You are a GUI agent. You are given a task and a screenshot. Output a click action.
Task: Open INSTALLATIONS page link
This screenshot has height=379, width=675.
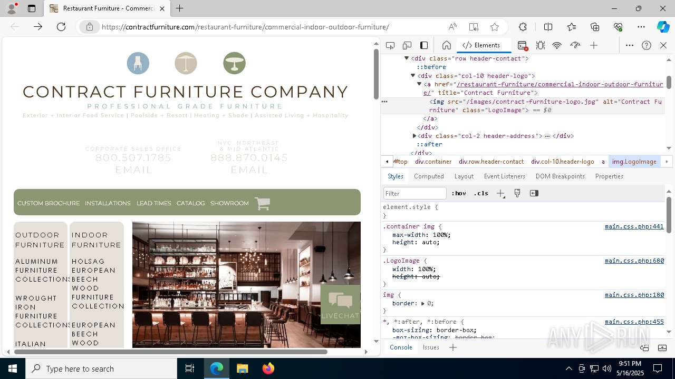[x=108, y=203]
